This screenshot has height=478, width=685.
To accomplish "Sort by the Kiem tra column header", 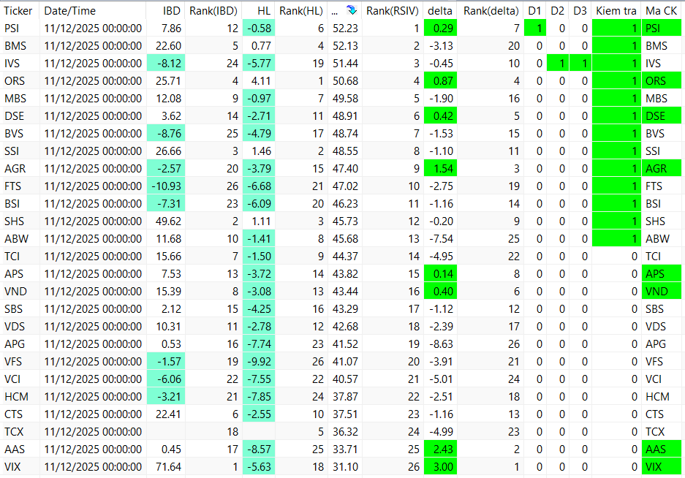I will coord(616,10).
